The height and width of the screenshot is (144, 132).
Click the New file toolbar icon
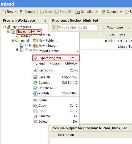pos(4,12)
